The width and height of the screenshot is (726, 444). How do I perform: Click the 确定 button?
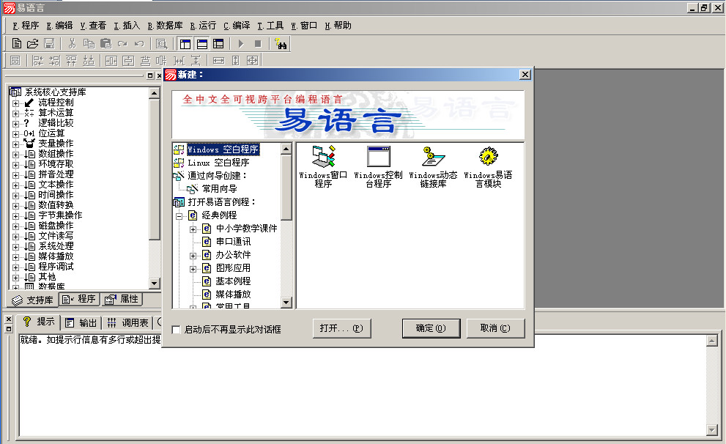tap(431, 328)
